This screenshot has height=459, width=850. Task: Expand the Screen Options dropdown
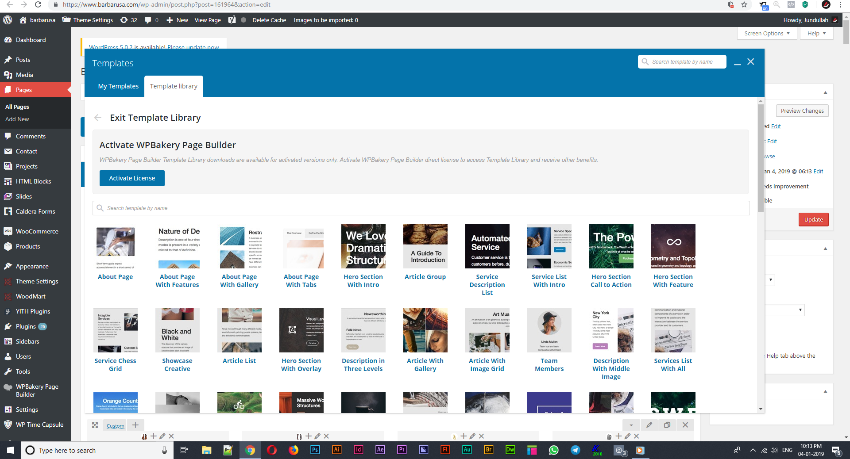coord(767,33)
